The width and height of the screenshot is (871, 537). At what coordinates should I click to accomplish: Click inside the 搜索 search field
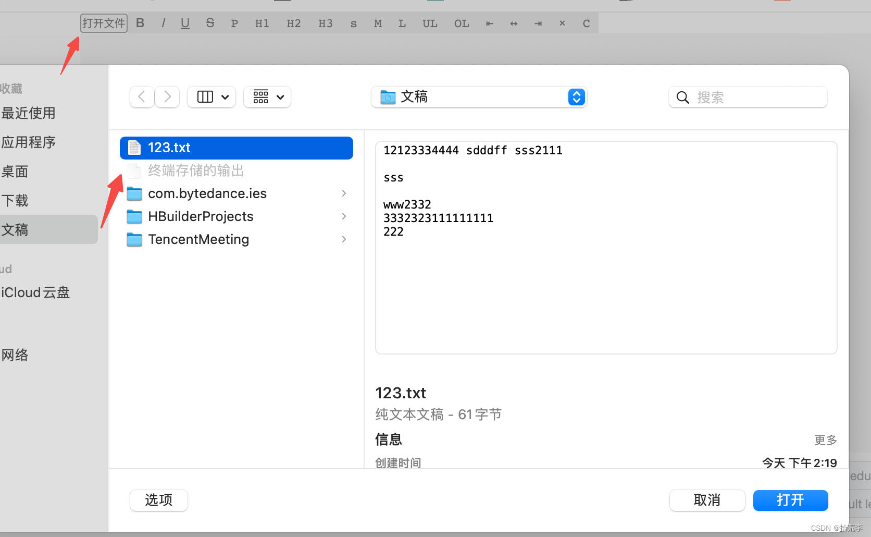[x=747, y=97]
